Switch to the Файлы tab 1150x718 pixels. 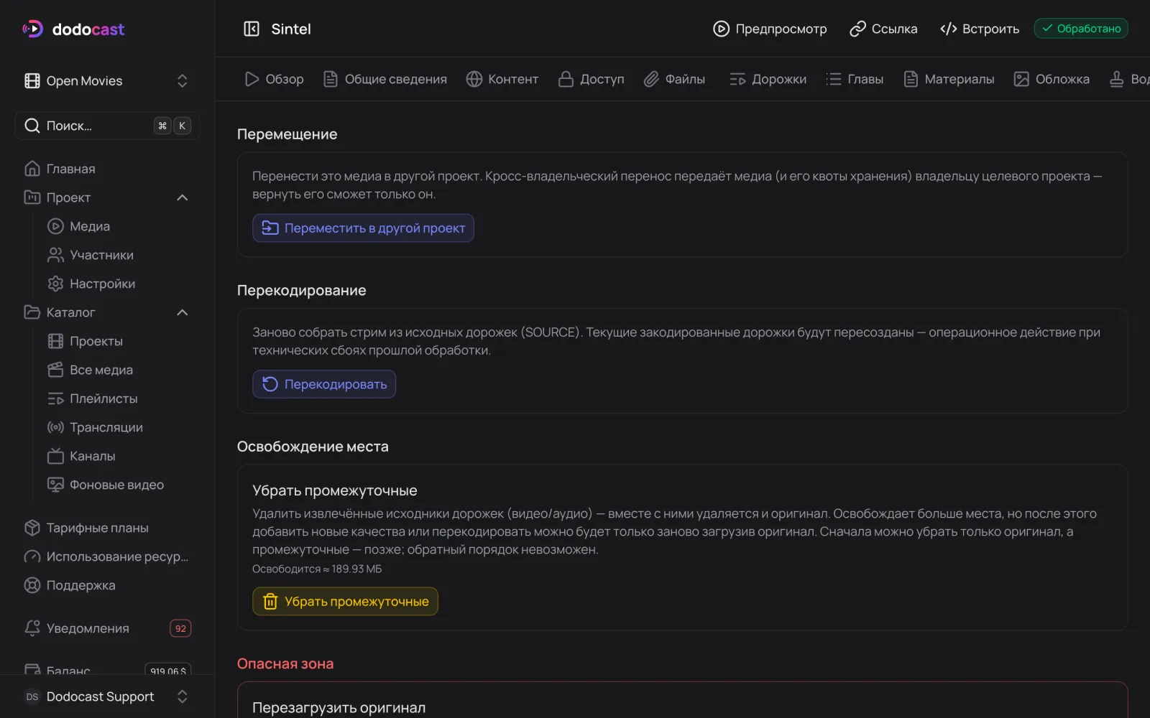coord(674,79)
